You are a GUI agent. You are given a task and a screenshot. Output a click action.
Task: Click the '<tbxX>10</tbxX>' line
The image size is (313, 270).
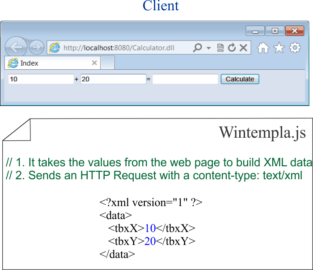tap(152, 228)
